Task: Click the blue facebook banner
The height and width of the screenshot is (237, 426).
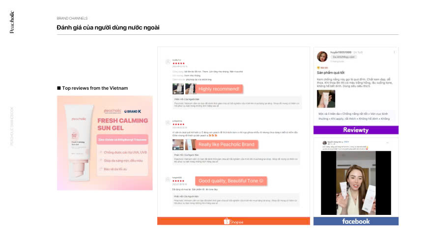Action: pyautogui.click(x=356, y=221)
